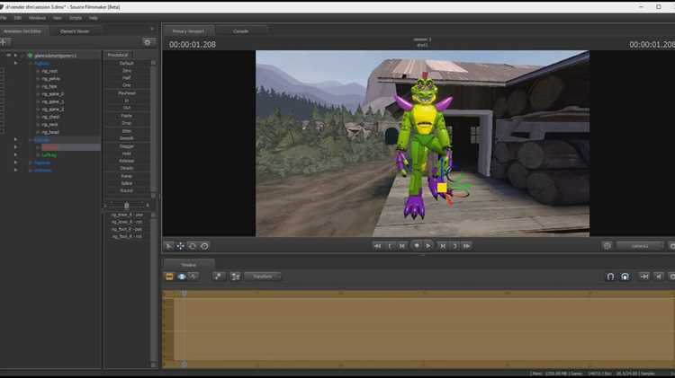
Task: Open the Transform dropdown in timeline toolbar
Action: [x=263, y=277]
